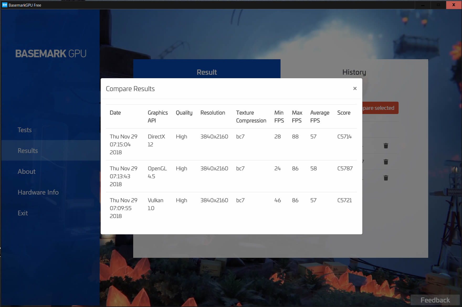Click resolution 3840x2160 in DirectX row
The width and height of the screenshot is (462, 307).
pos(214,136)
